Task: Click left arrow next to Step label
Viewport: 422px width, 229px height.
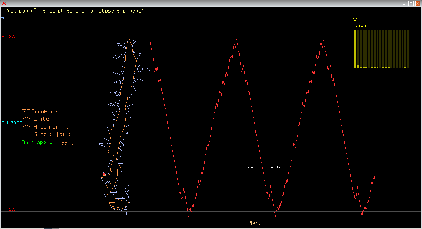Action: 50,135
